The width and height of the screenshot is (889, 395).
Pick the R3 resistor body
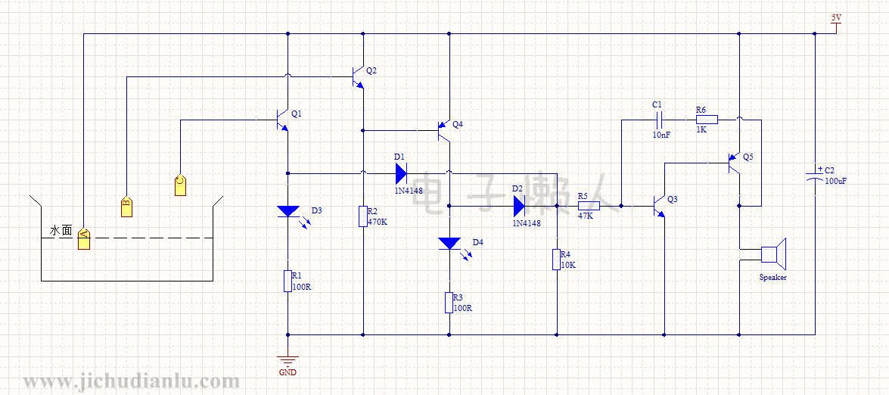[449, 303]
